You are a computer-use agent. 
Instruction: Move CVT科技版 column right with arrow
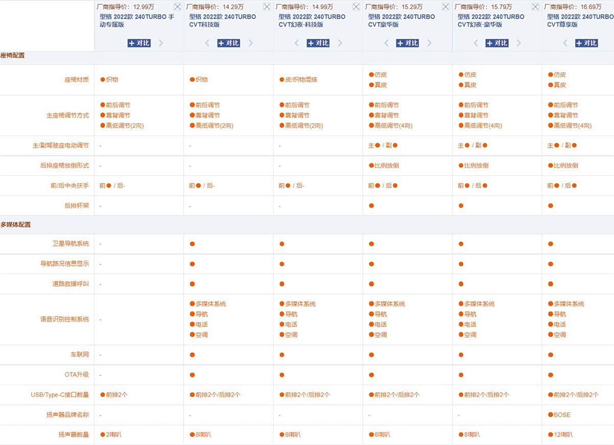click(x=251, y=43)
